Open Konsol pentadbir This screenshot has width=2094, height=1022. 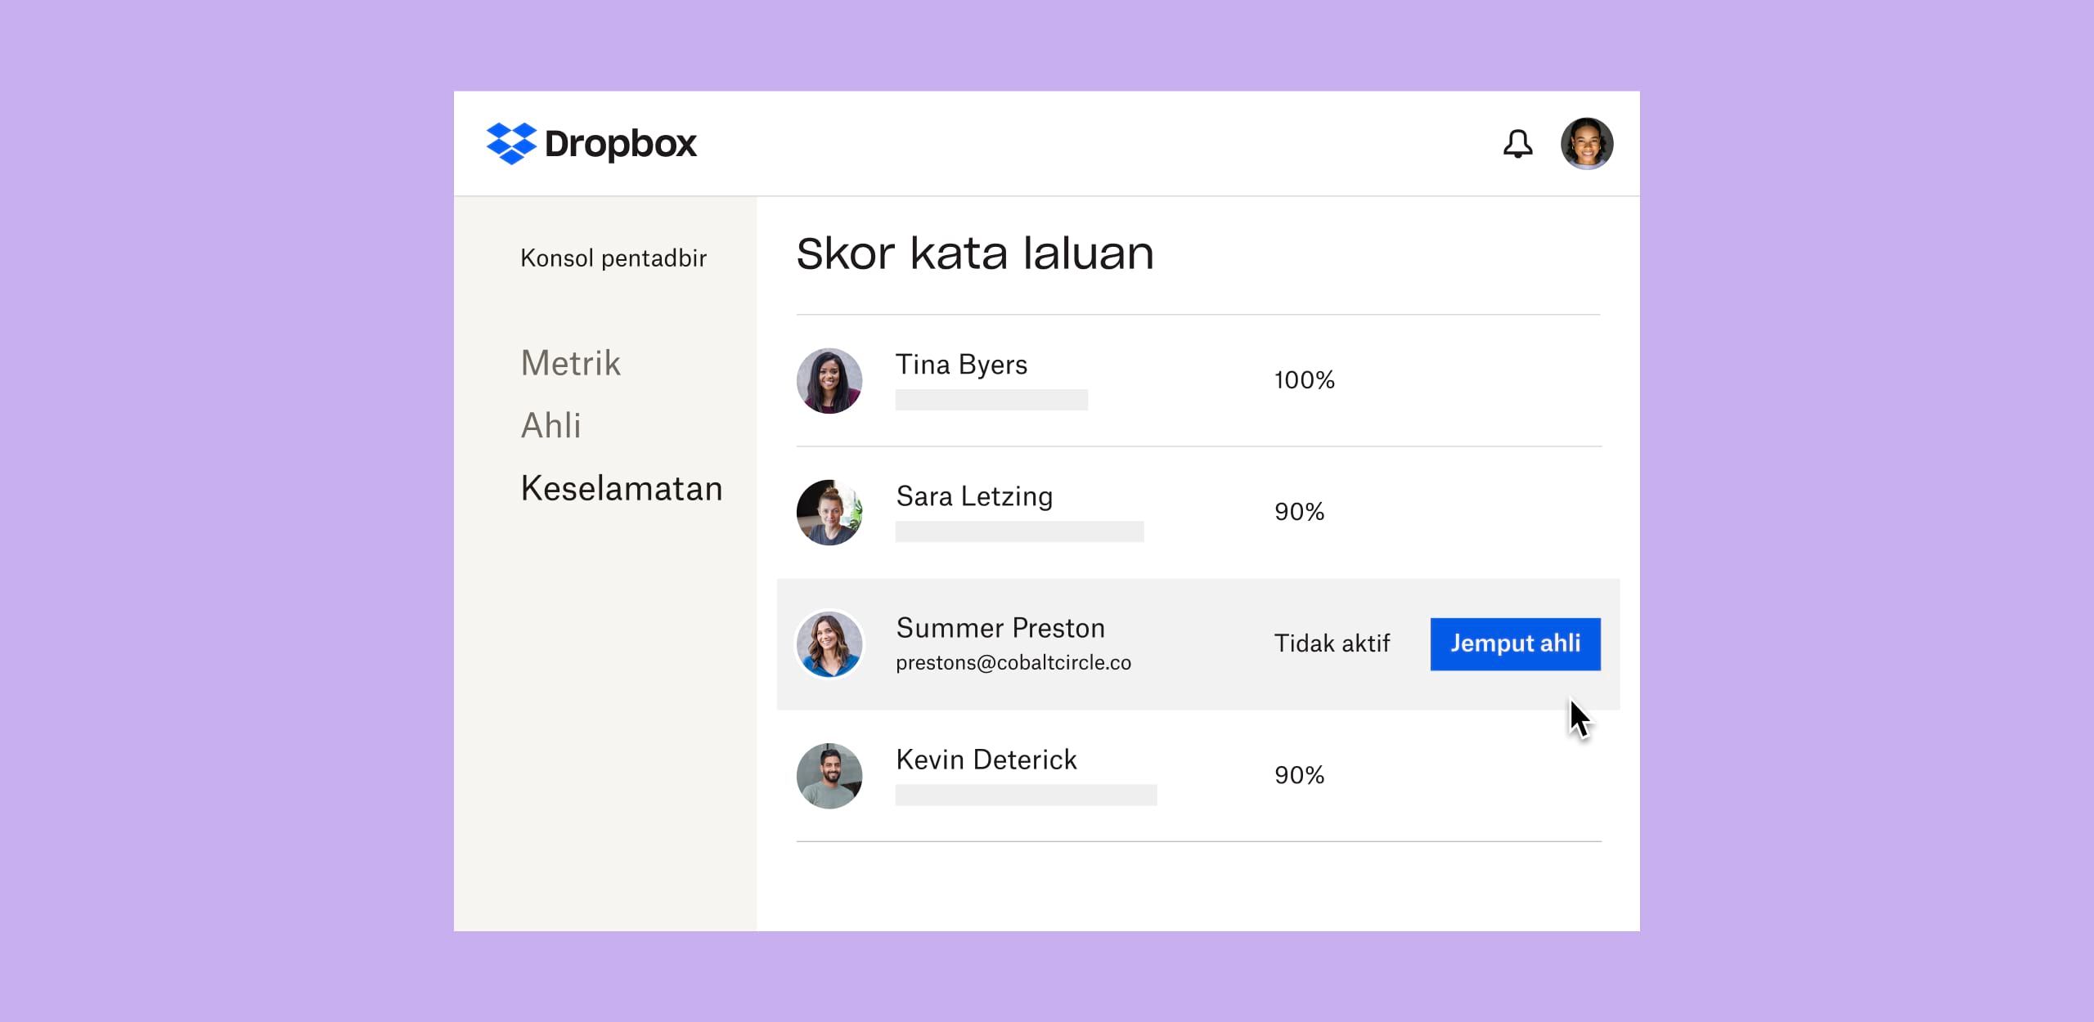[614, 258]
